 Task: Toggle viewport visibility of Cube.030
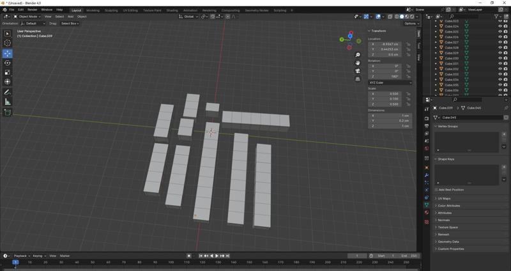click(500, 58)
